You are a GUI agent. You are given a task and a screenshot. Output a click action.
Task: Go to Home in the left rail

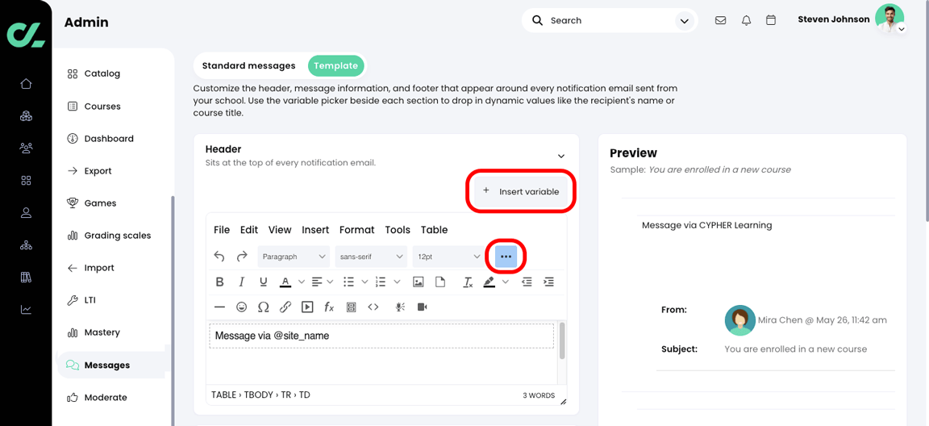tap(26, 84)
